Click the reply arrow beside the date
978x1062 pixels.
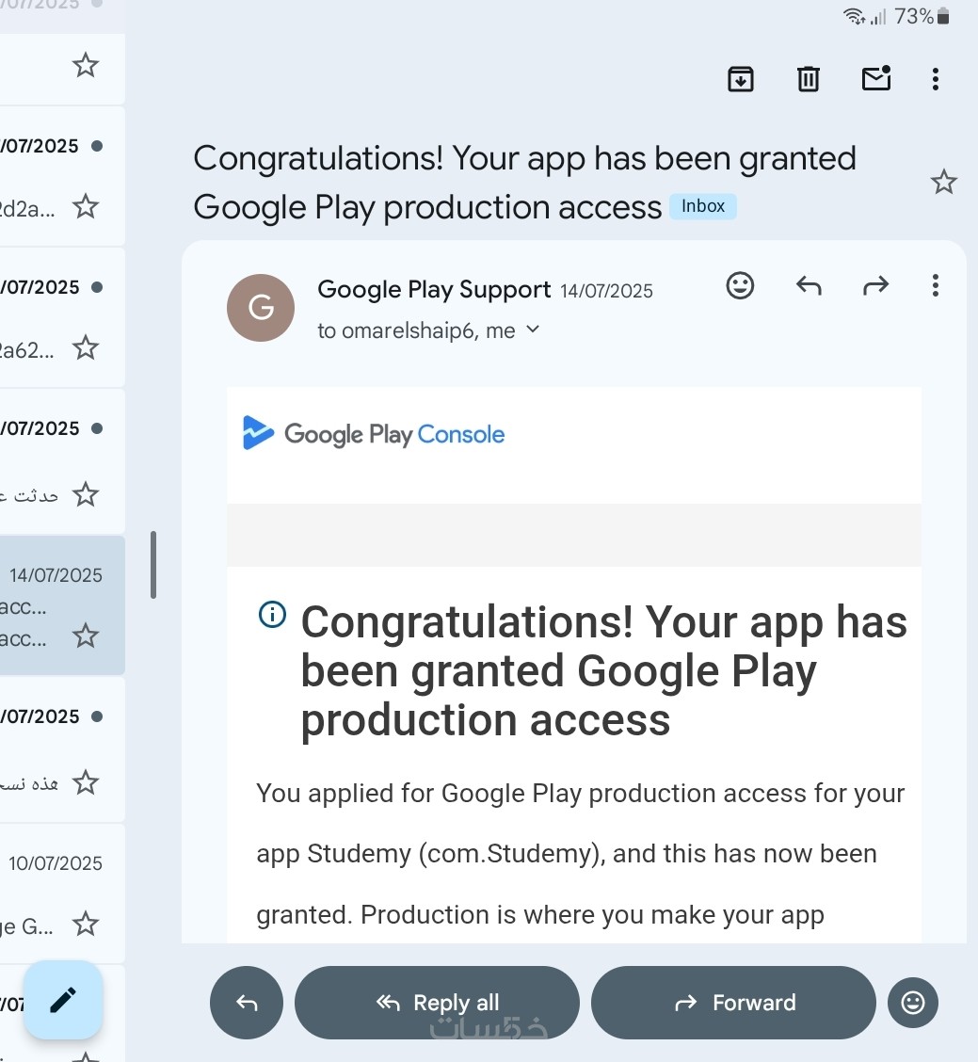(x=809, y=286)
